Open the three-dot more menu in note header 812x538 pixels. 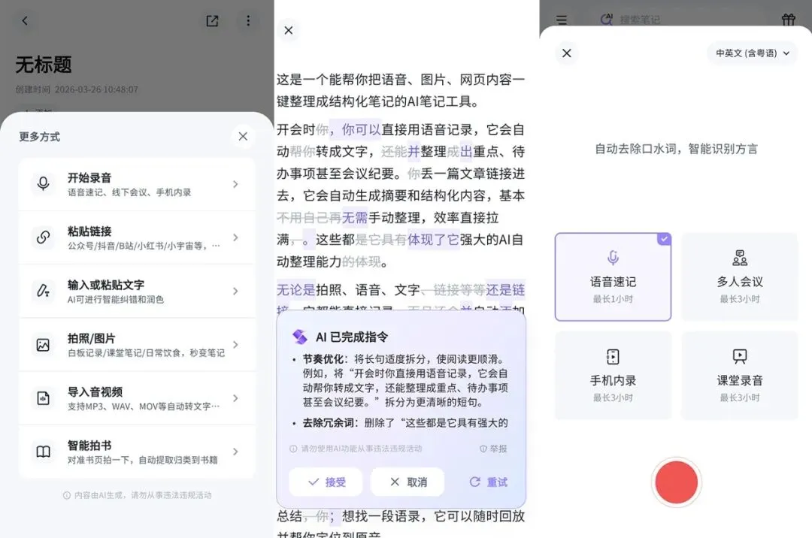coord(248,21)
